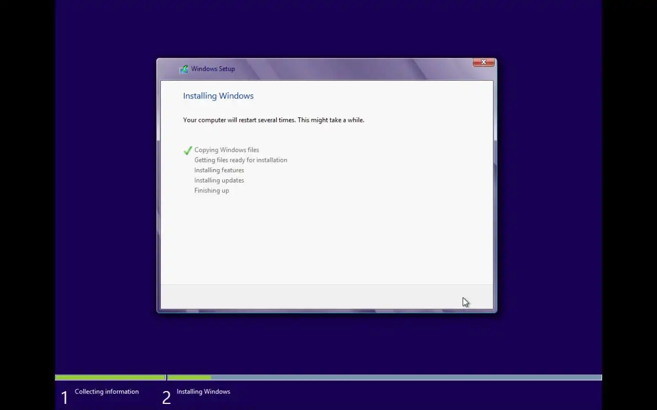Viewport: 657px width, 410px height.
Task: Click the Windows Setup title bar icon
Action: 184,69
